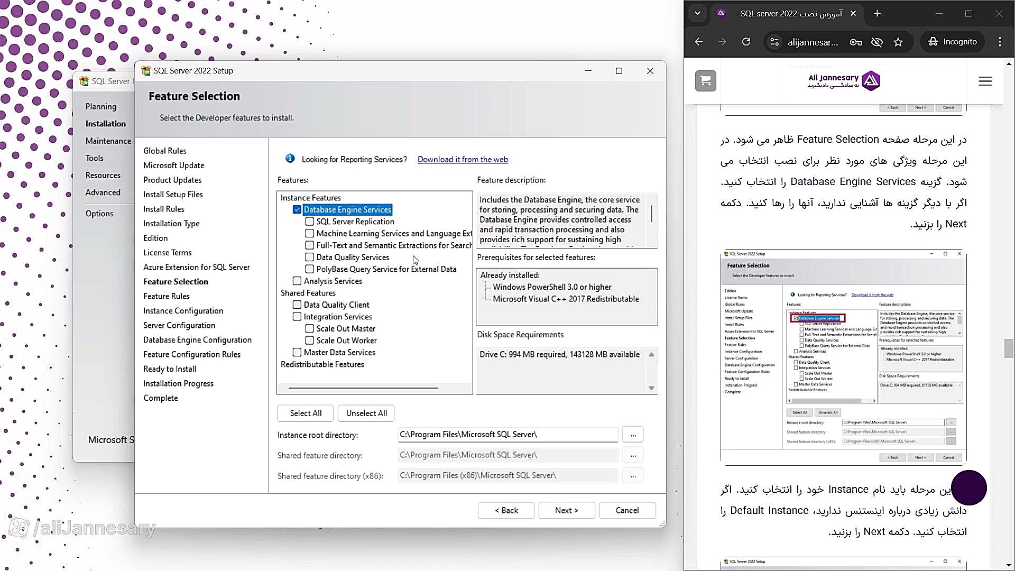This screenshot has height=571, width=1015.
Task: Browse for Shared feature directory (x86)
Action: (x=633, y=476)
